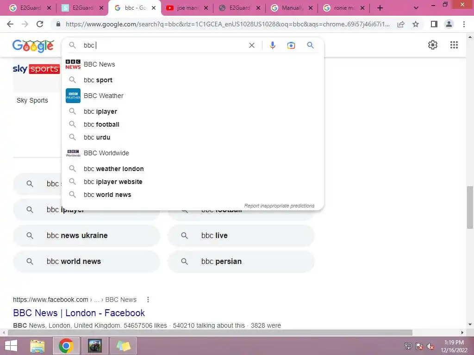Image resolution: width=474 pixels, height=355 pixels.
Task: View site info via padlock icon
Action: click(x=58, y=24)
